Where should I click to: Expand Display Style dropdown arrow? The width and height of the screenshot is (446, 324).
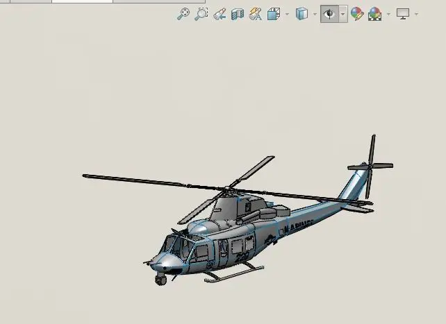[x=315, y=14]
